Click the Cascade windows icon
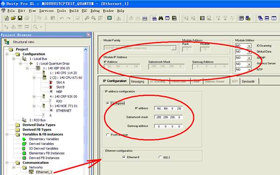 click(x=261, y=18)
